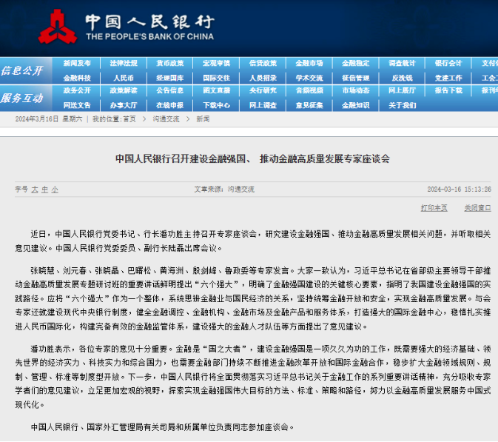
Task: Click 打印本页 to print the page
Action: pyautogui.click(x=434, y=208)
